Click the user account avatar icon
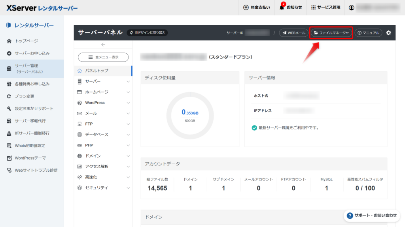Viewport: 405px width, 227px height. [x=352, y=8]
